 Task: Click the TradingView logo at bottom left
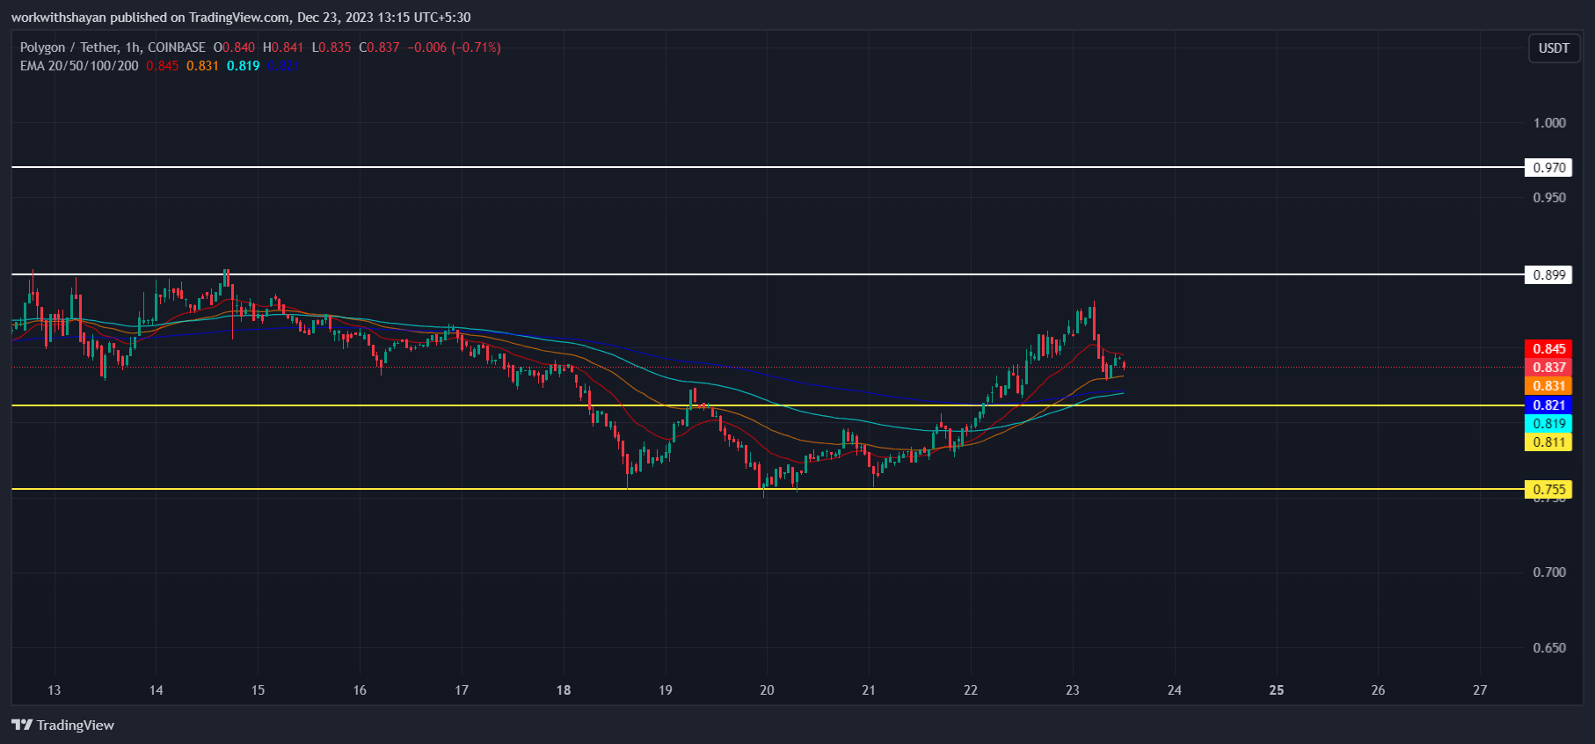(x=62, y=725)
